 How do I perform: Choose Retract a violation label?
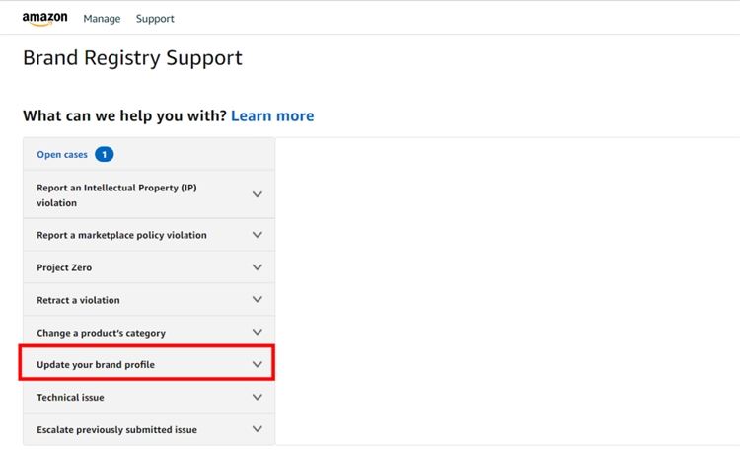(78, 300)
